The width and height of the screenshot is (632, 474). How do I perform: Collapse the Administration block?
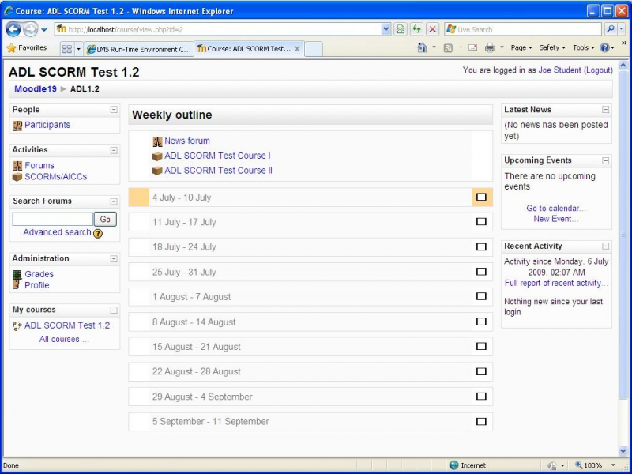[x=114, y=259]
